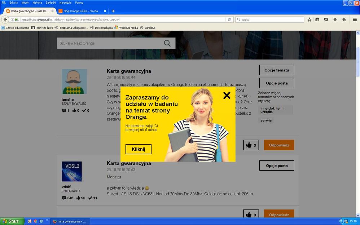Open the iansha username link
Screen dimensions: 360x225
tap(68, 100)
